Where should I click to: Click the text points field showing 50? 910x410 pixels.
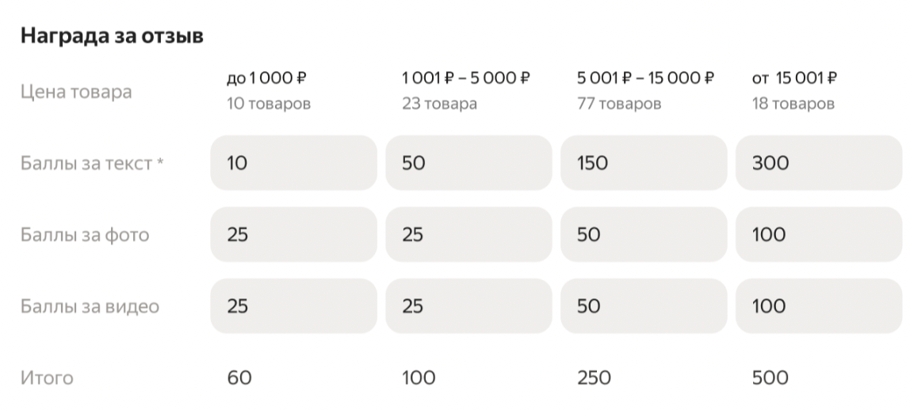point(468,163)
